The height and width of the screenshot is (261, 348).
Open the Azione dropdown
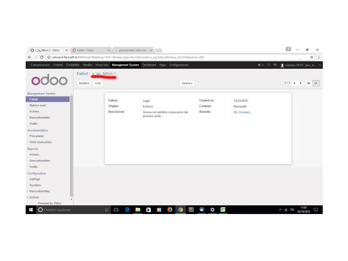(187, 83)
